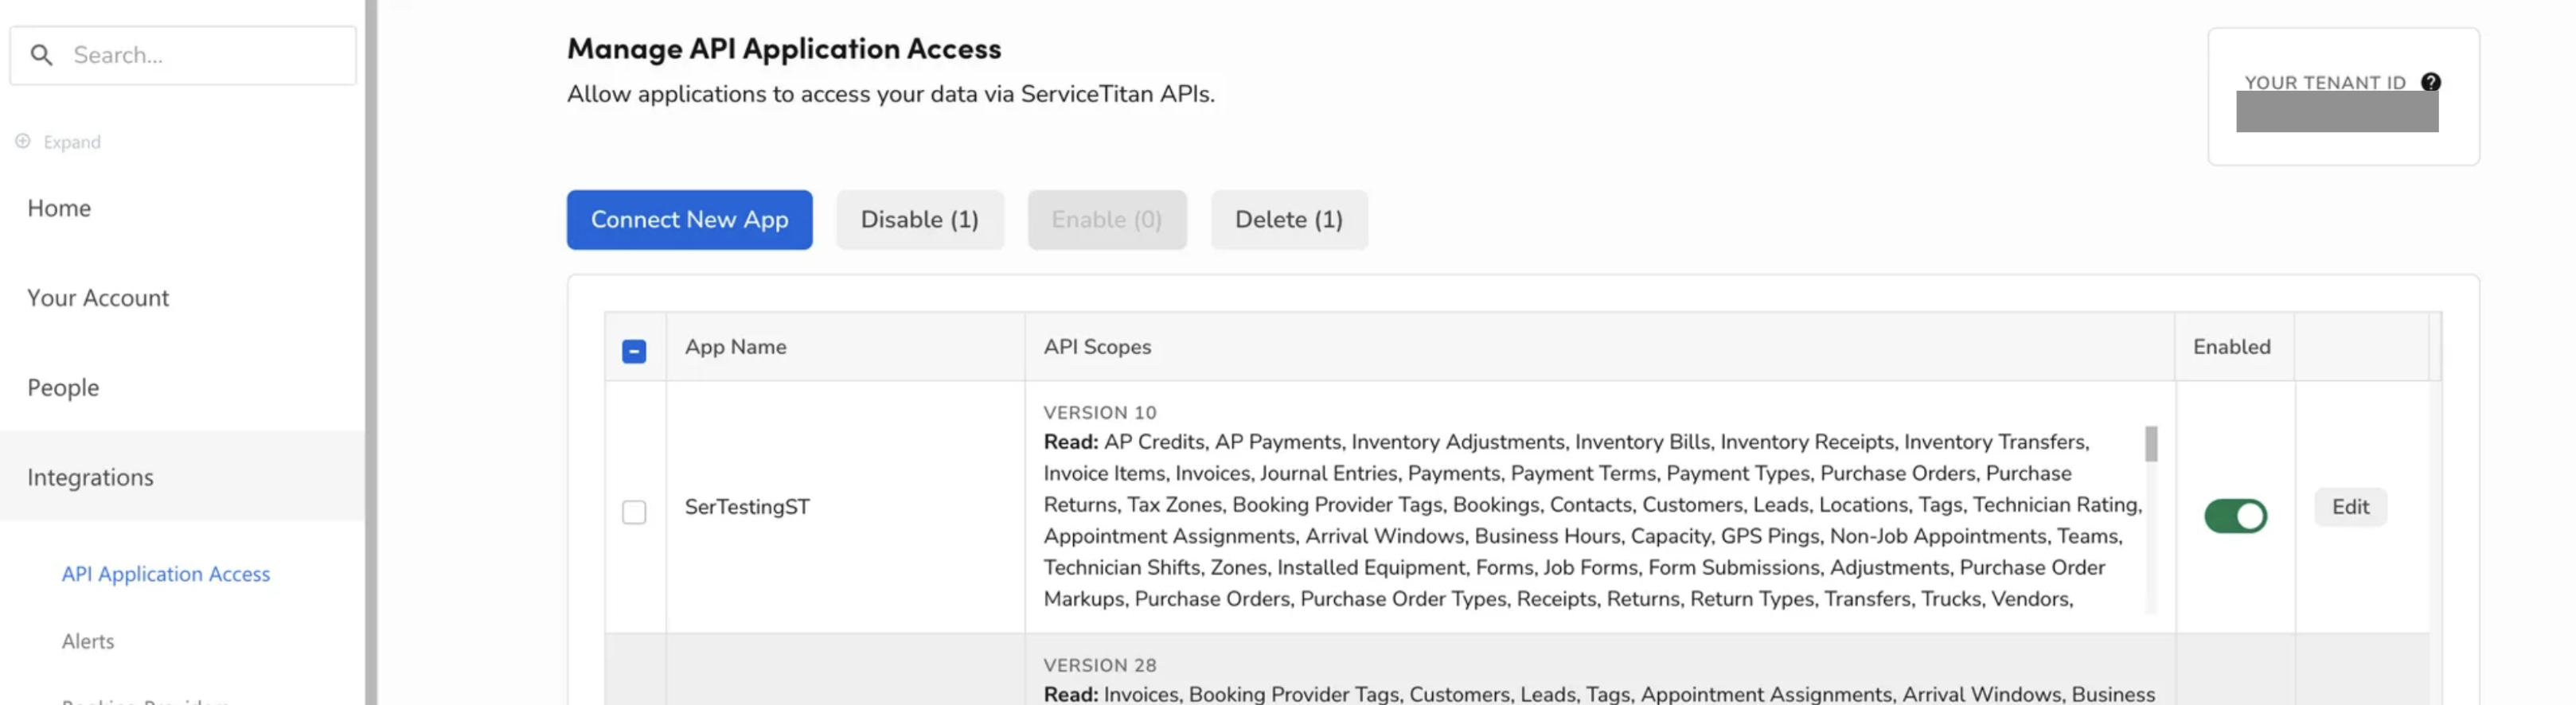Click the API Scopes cell scrollbar

point(2151,444)
